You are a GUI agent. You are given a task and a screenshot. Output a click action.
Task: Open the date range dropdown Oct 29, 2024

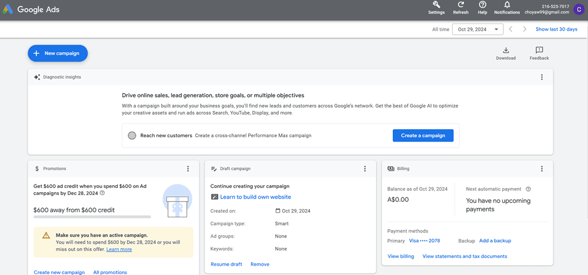coord(477,29)
